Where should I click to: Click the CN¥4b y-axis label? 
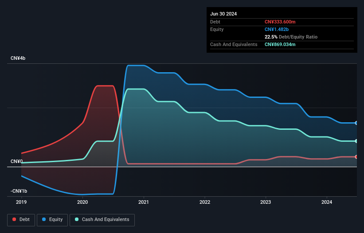18,58
